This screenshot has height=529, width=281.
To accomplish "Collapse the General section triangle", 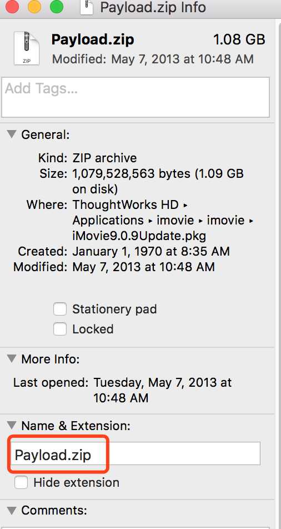I will pyautogui.click(x=12, y=134).
